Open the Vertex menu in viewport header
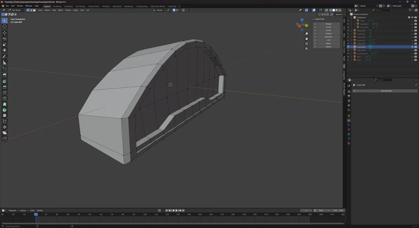This screenshot has height=228, width=419. [68, 10]
